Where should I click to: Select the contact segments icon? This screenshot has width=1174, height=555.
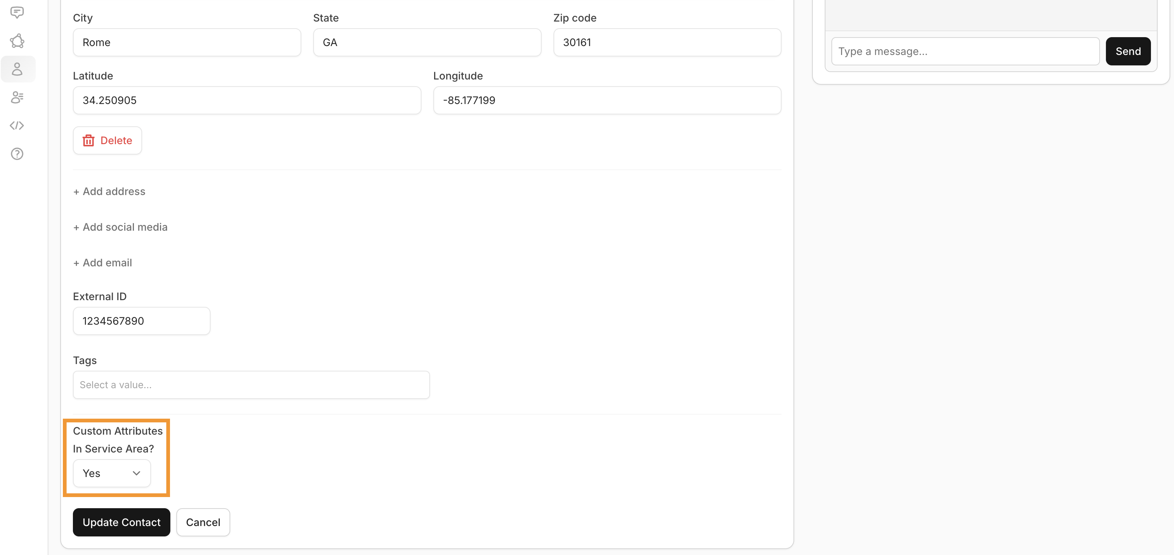(17, 97)
